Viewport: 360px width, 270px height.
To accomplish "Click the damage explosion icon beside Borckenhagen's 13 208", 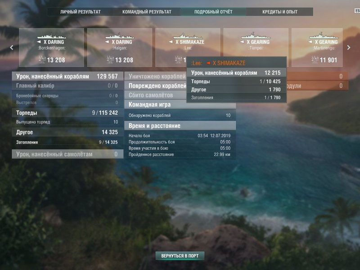I will 42,60.
